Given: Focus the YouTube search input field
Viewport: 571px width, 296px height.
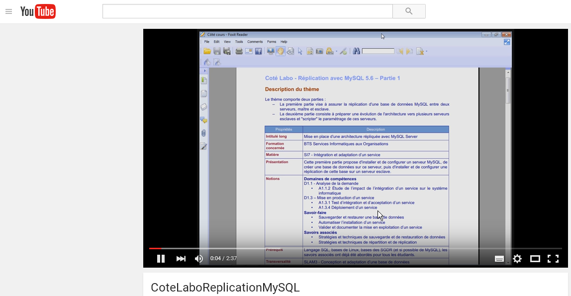Looking at the screenshot, I should tap(247, 11).
